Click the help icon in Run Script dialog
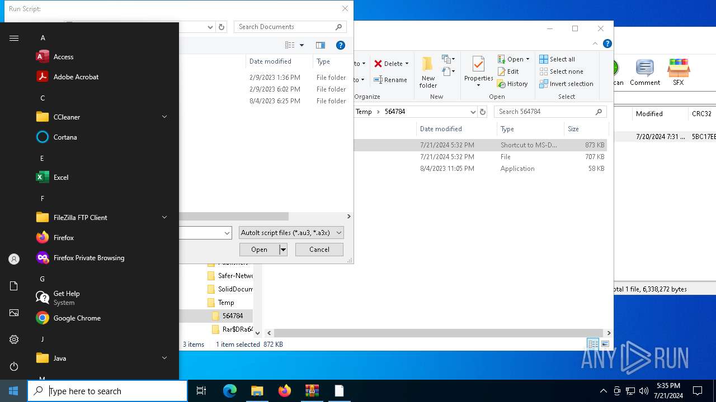The height and width of the screenshot is (402, 716). [x=341, y=45]
